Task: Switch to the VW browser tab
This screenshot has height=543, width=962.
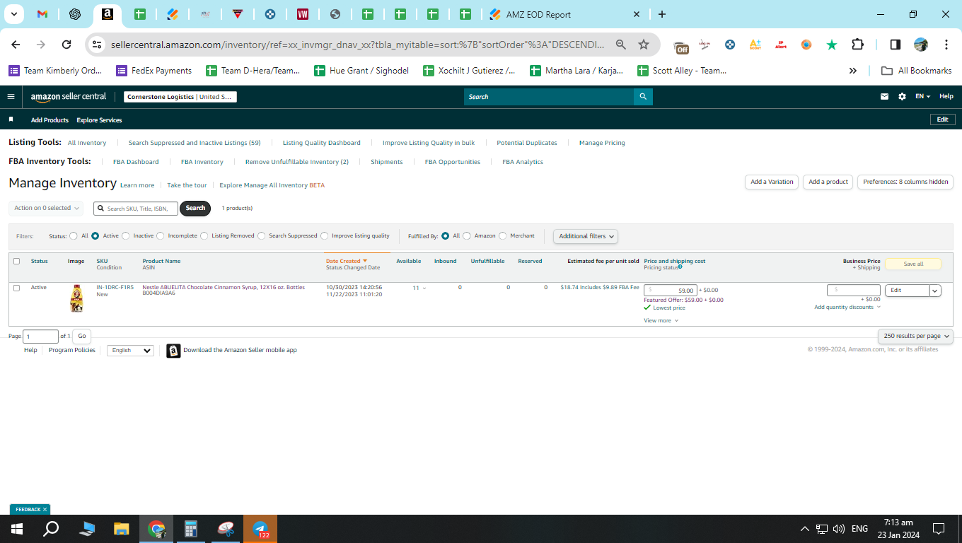Action: click(x=303, y=14)
